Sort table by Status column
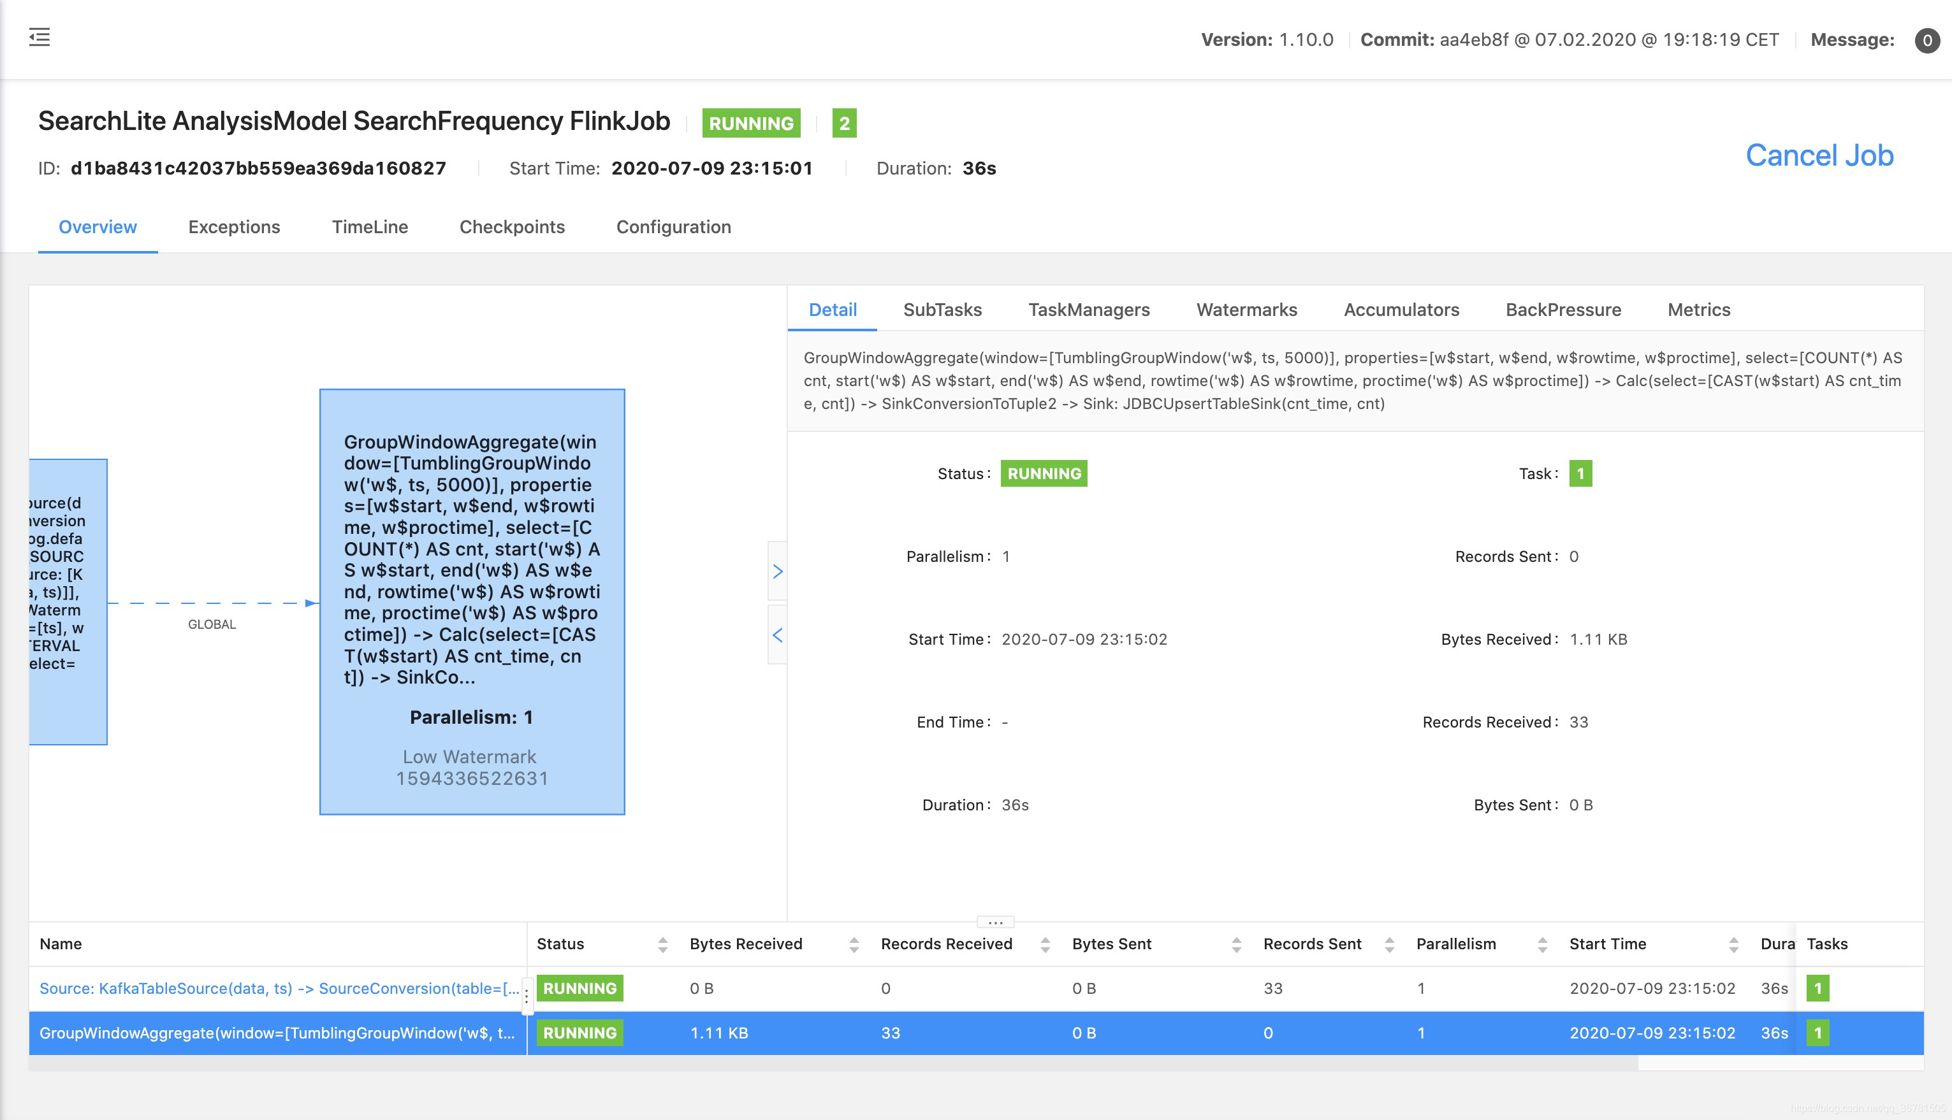The height and width of the screenshot is (1120, 1952). [x=663, y=945]
